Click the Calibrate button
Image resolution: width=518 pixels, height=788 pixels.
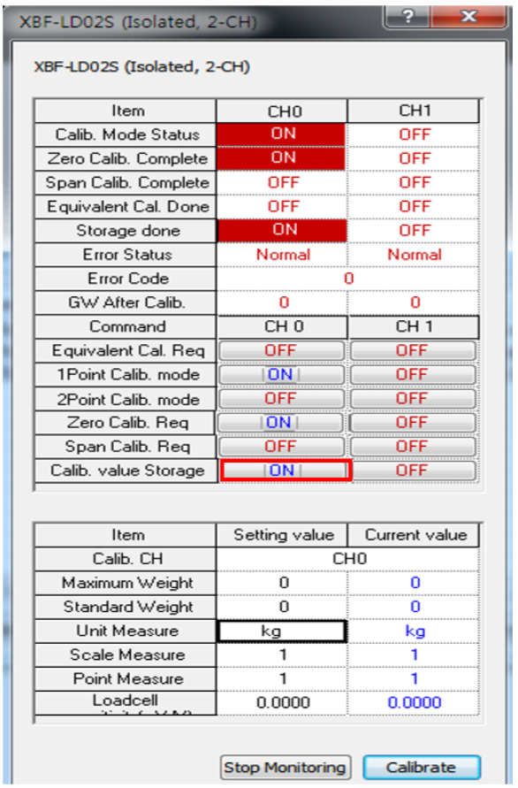[x=422, y=768]
